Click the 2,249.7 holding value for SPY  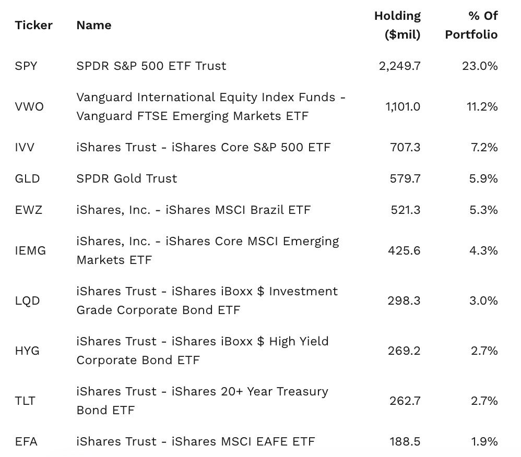tap(400, 66)
